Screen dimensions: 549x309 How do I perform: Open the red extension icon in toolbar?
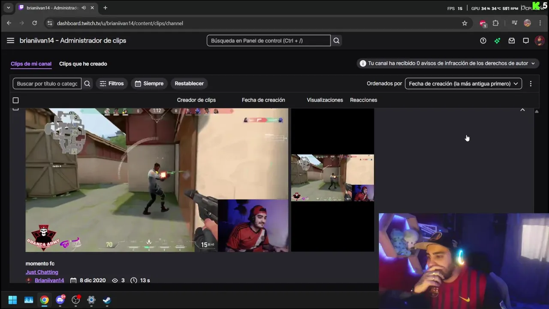pyautogui.click(x=483, y=23)
